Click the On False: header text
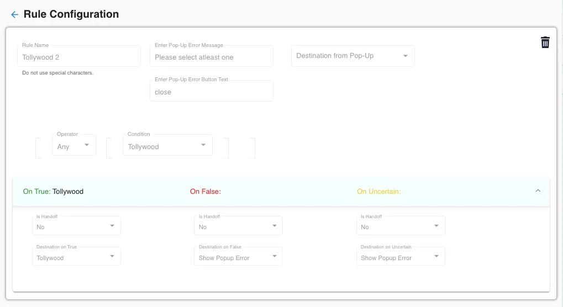This screenshot has height=307, width=563. 206,192
